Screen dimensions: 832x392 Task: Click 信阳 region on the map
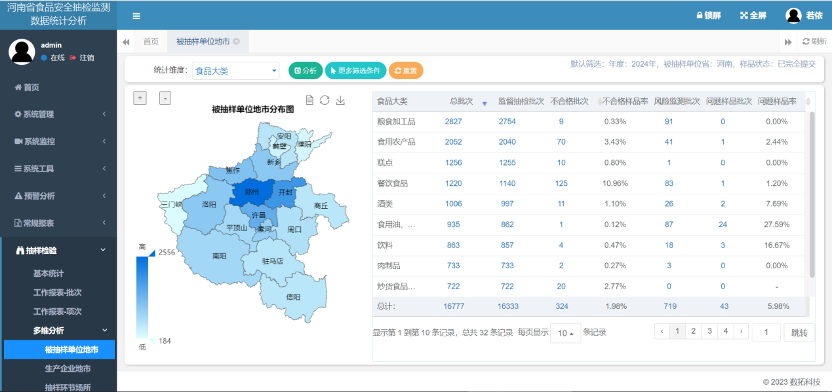pyautogui.click(x=293, y=298)
